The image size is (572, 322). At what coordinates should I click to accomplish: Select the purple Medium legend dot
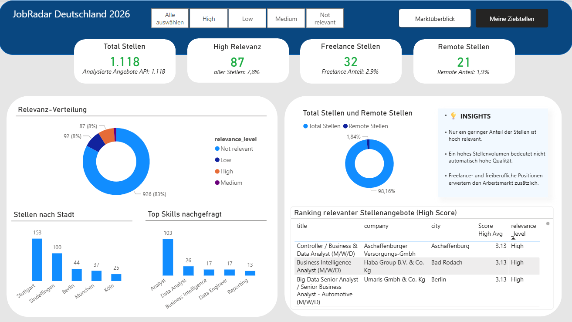(x=217, y=183)
